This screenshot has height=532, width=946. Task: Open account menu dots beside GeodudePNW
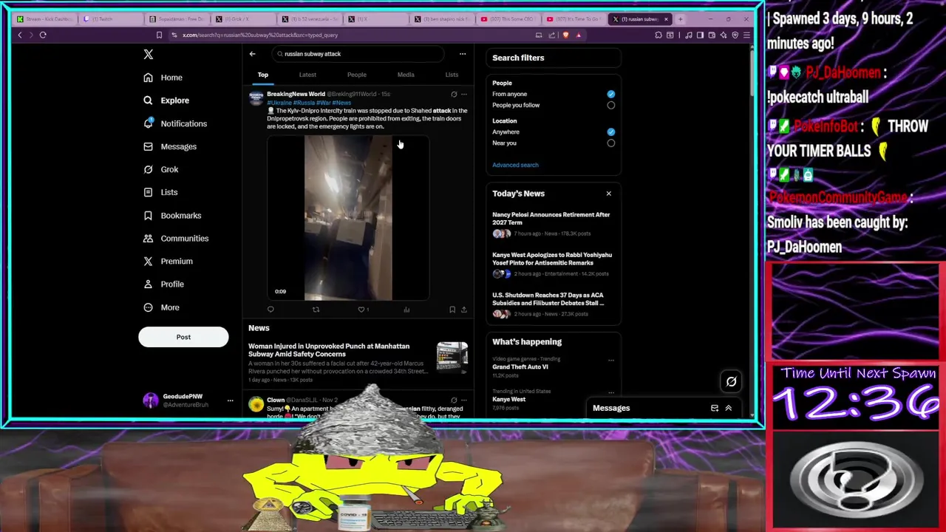pyautogui.click(x=230, y=400)
